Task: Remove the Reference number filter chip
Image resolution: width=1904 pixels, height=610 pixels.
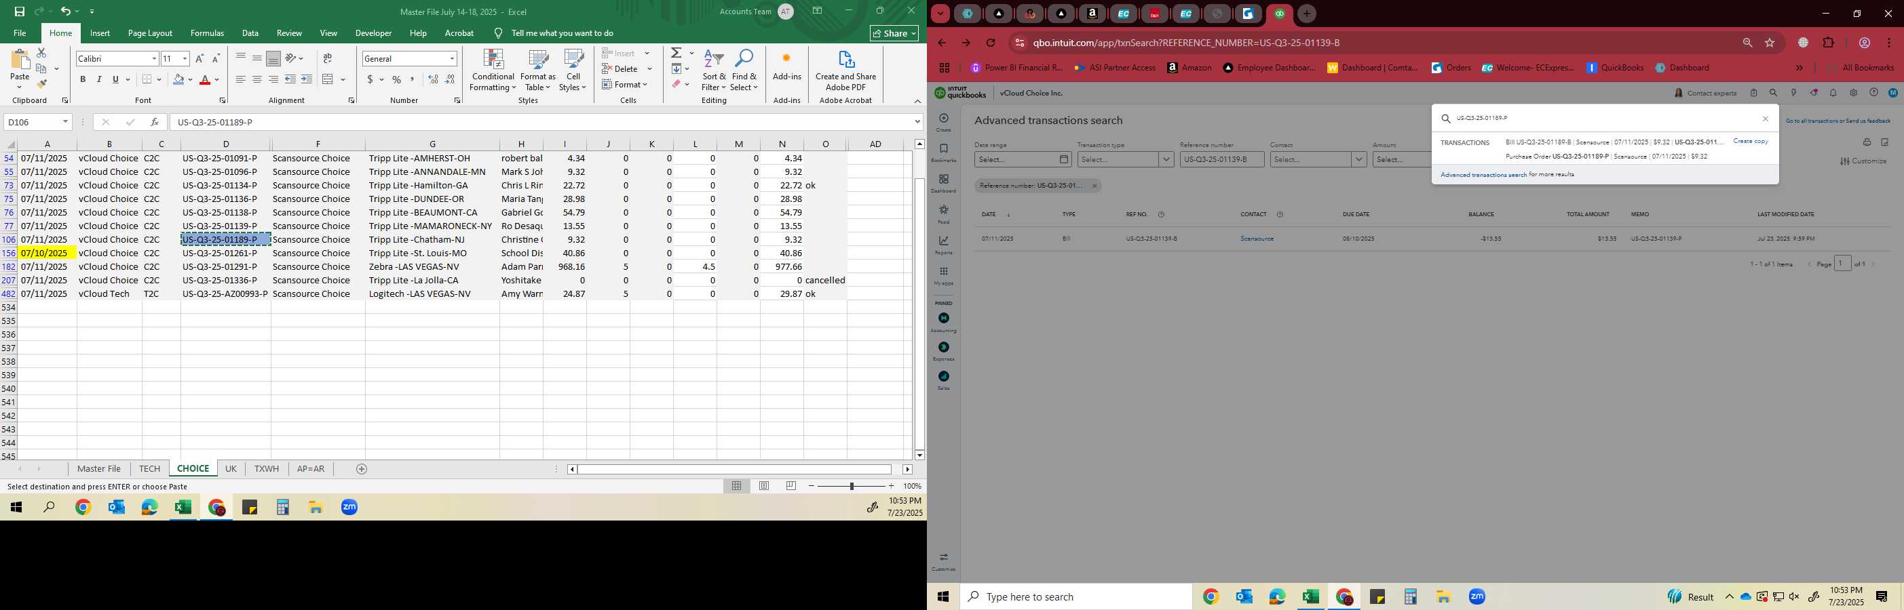Action: 1094,186
